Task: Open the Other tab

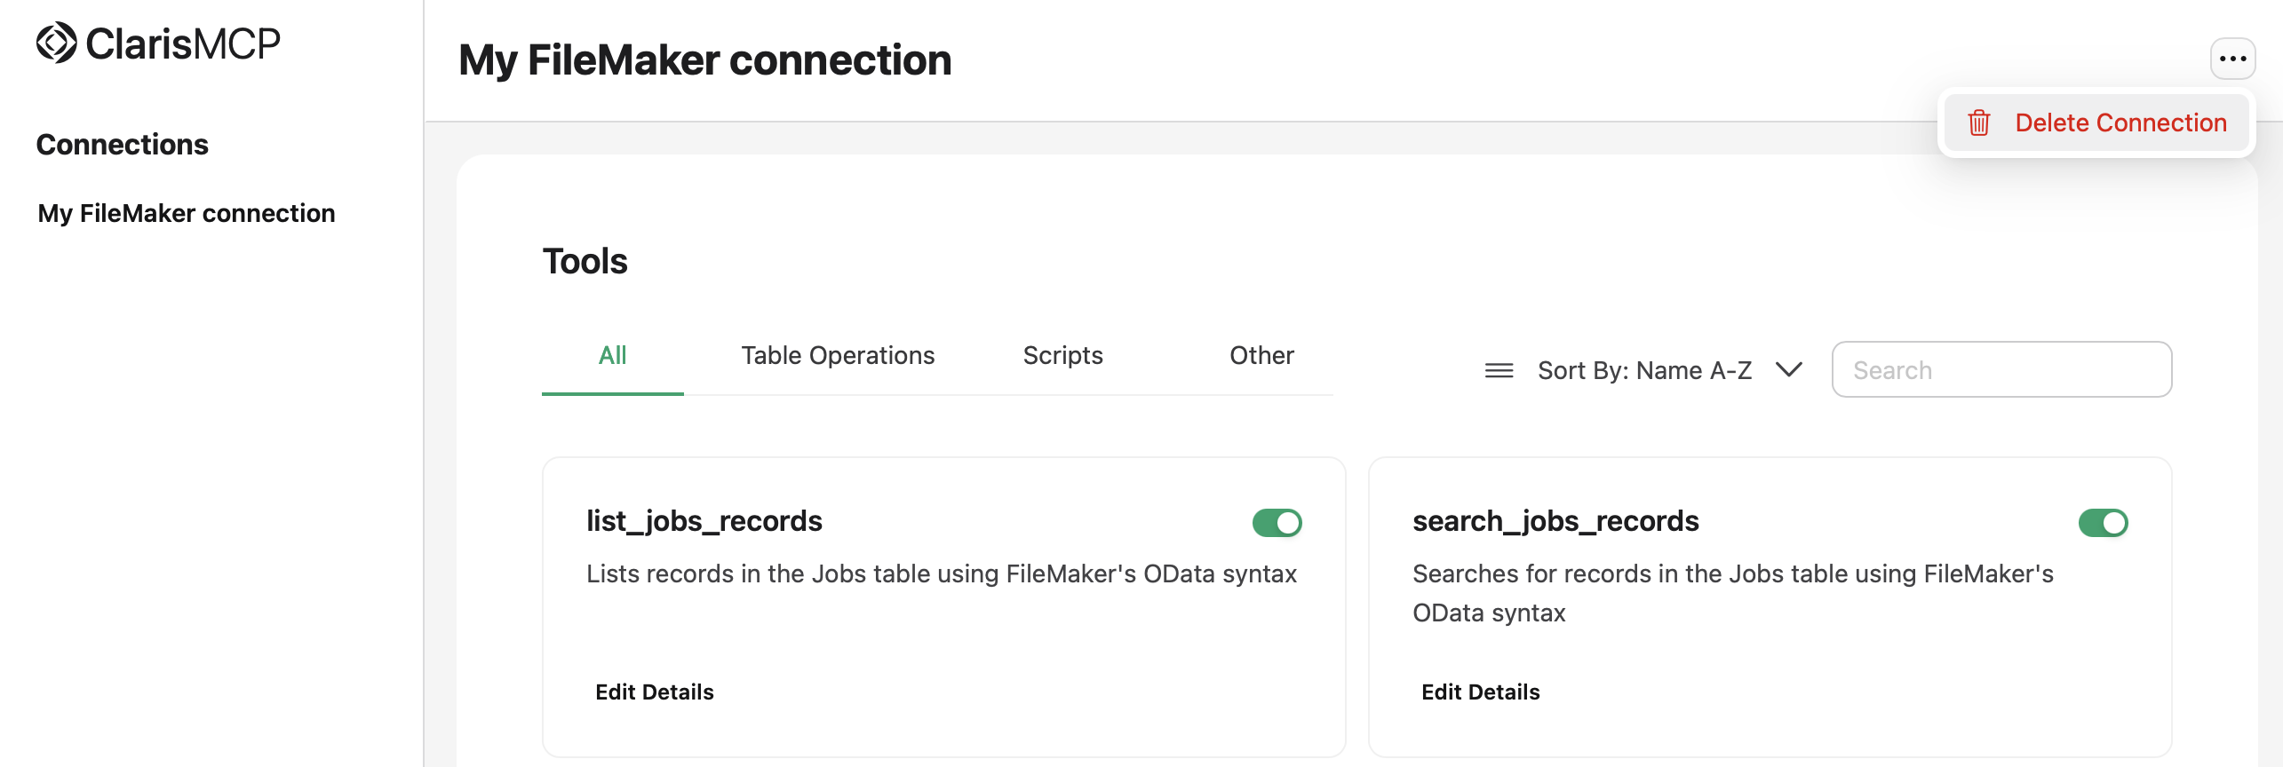Action: pyautogui.click(x=1261, y=356)
